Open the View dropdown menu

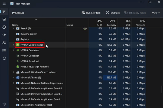tap(156, 13)
